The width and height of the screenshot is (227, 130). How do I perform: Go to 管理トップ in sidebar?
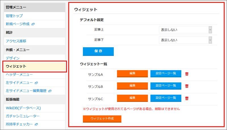click(x=14, y=16)
